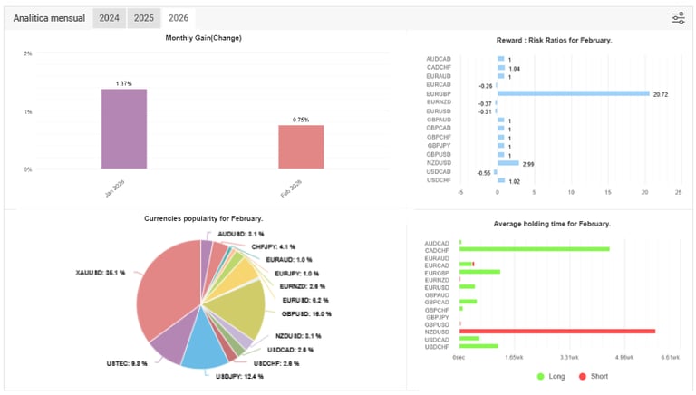The image size is (696, 395).
Task: Toggle the Short legend series
Action: (x=594, y=376)
